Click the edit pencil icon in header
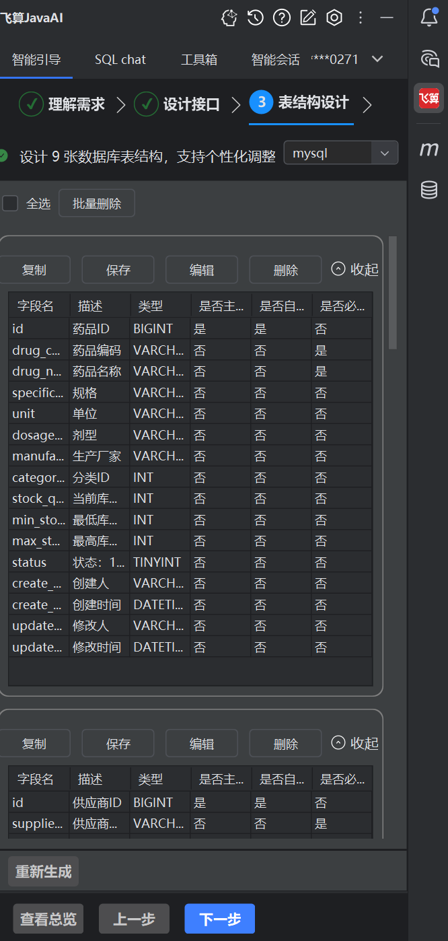Image resolution: width=448 pixels, height=941 pixels. click(308, 18)
